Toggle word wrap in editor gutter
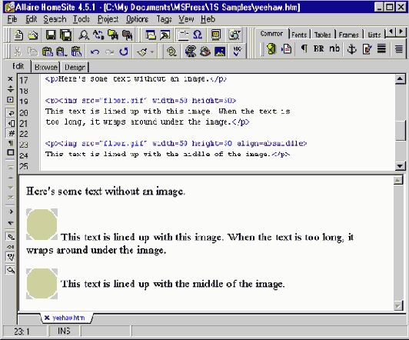409x340 pixels. tap(11, 113)
